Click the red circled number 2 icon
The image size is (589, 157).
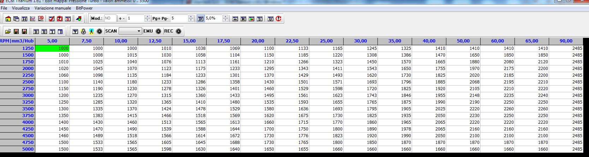pyautogui.click(x=60, y=19)
